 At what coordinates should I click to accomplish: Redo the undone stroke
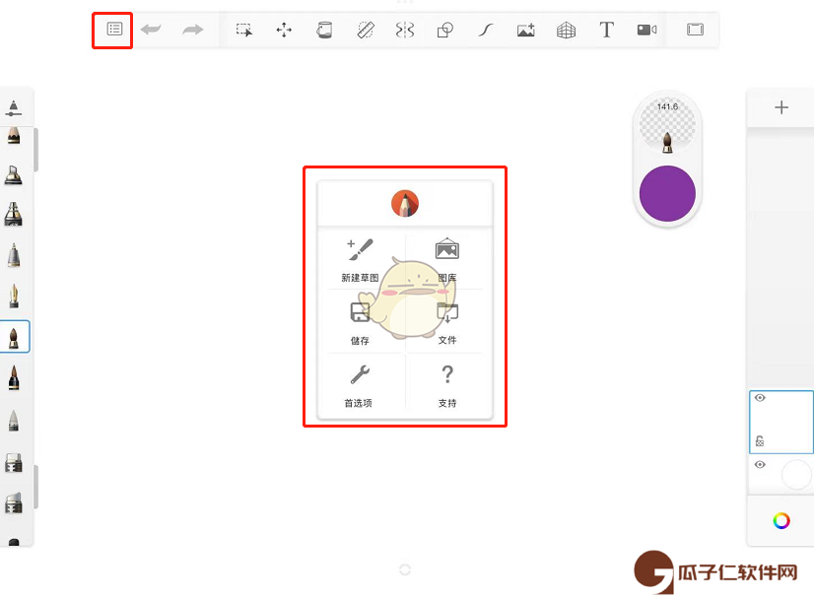(x=192, y=30)
